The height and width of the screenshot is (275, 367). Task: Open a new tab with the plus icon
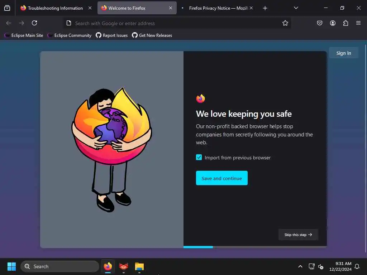(x=265, y=8)
